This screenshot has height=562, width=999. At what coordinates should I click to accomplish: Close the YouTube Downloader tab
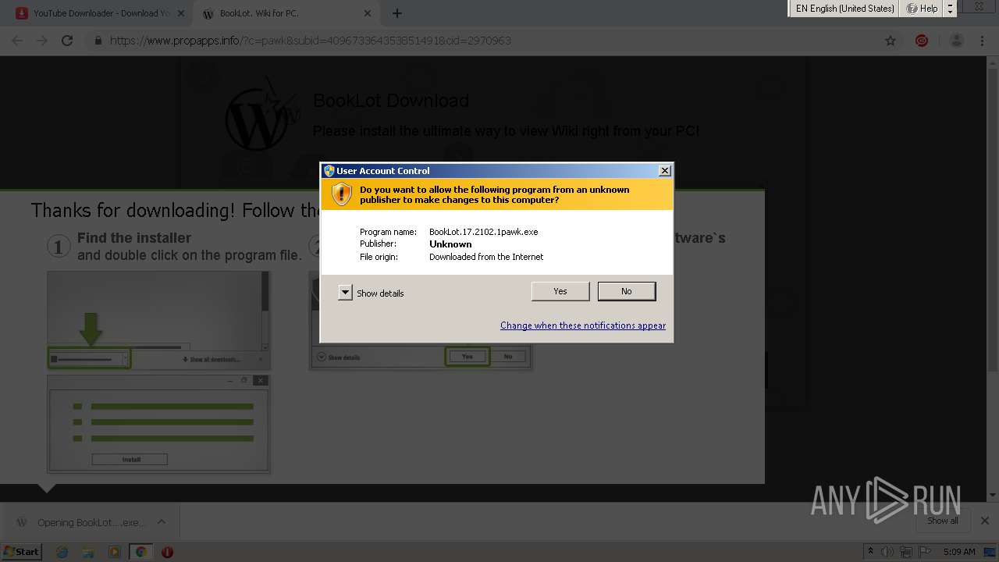click(x=181, y=13)
